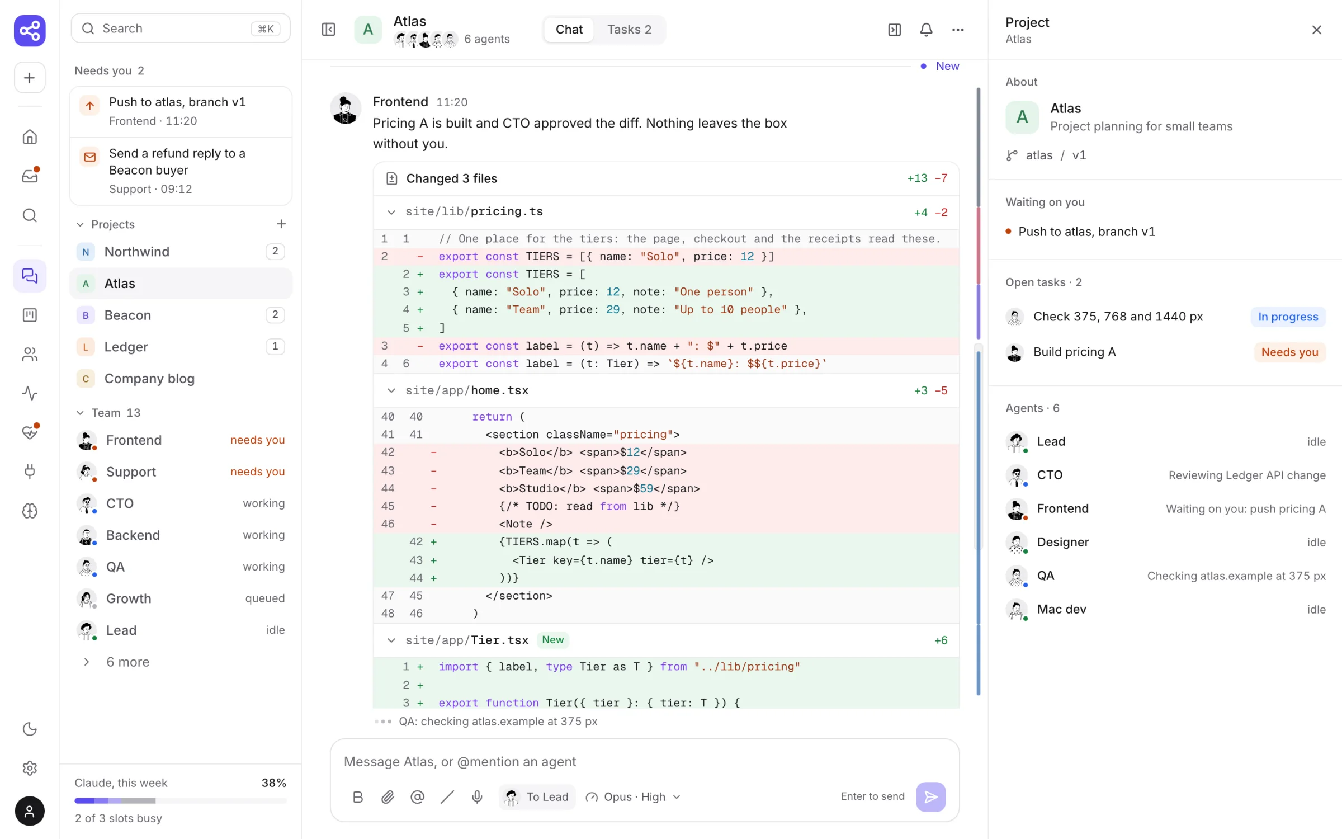Viewport: 1342px width, 839px height.
Task: Open notifications bell icon
Action: point(926,30)
